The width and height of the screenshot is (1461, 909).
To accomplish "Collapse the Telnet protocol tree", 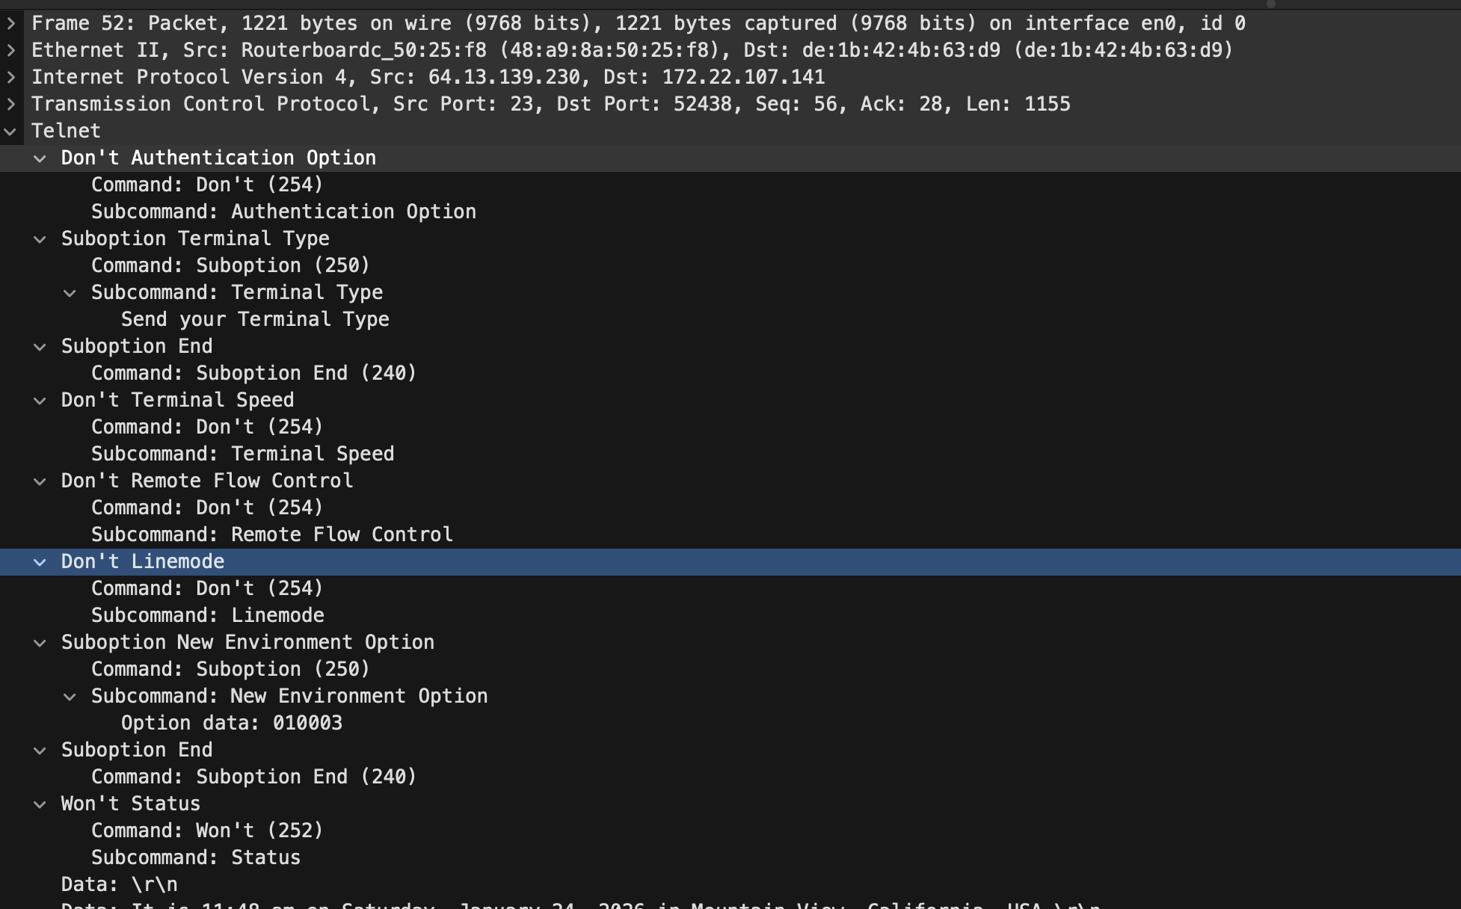I will 11,131.
